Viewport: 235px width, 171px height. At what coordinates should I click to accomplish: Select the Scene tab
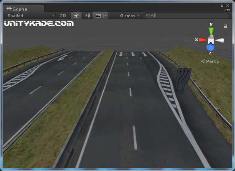click(x=23, y=9)
